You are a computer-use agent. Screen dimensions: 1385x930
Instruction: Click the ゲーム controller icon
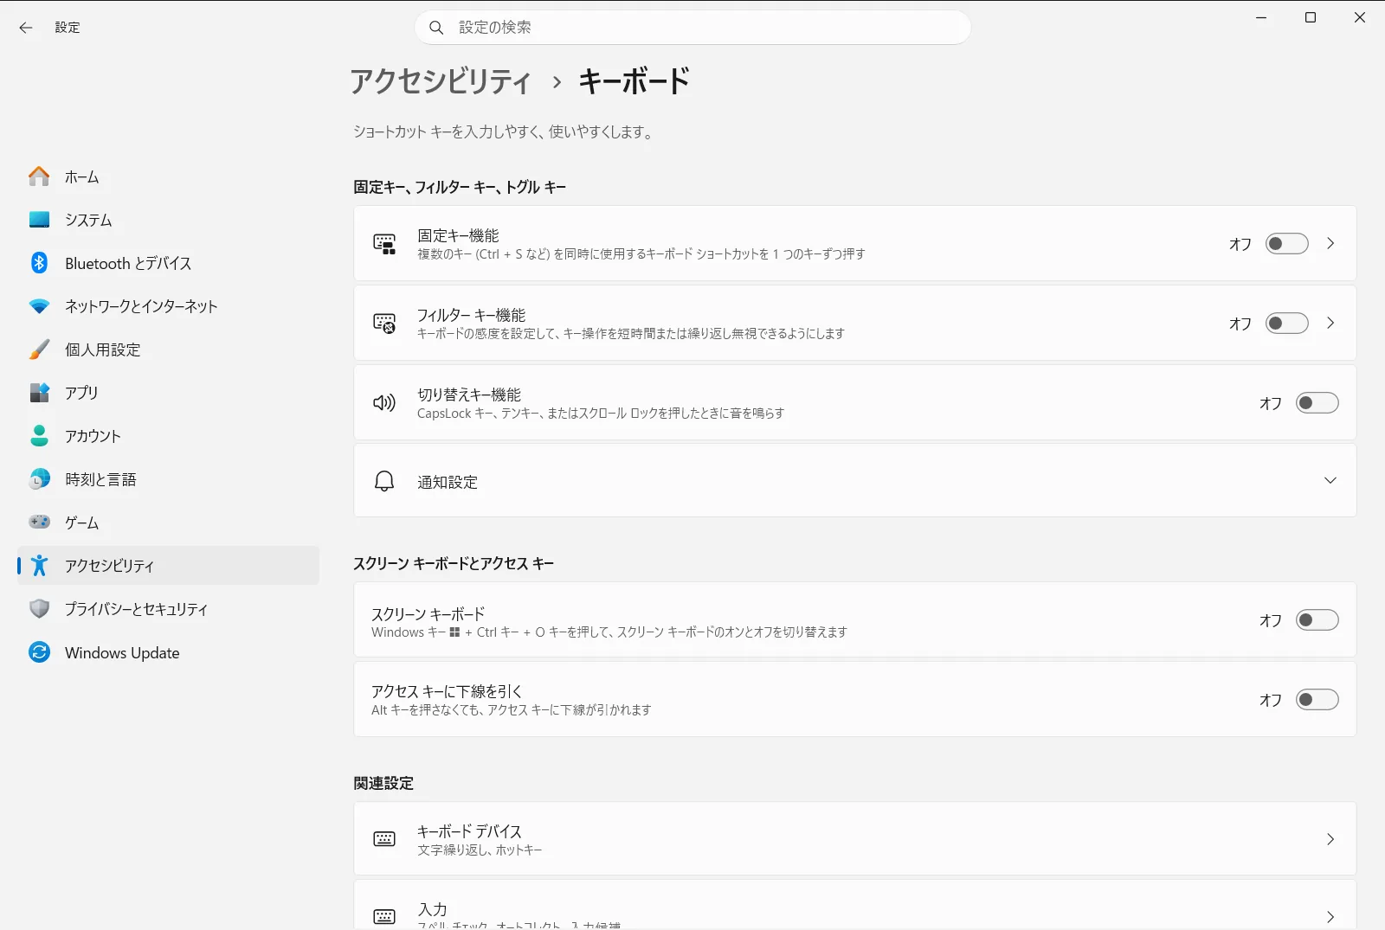pyautogui.click(x=39, y=522)
